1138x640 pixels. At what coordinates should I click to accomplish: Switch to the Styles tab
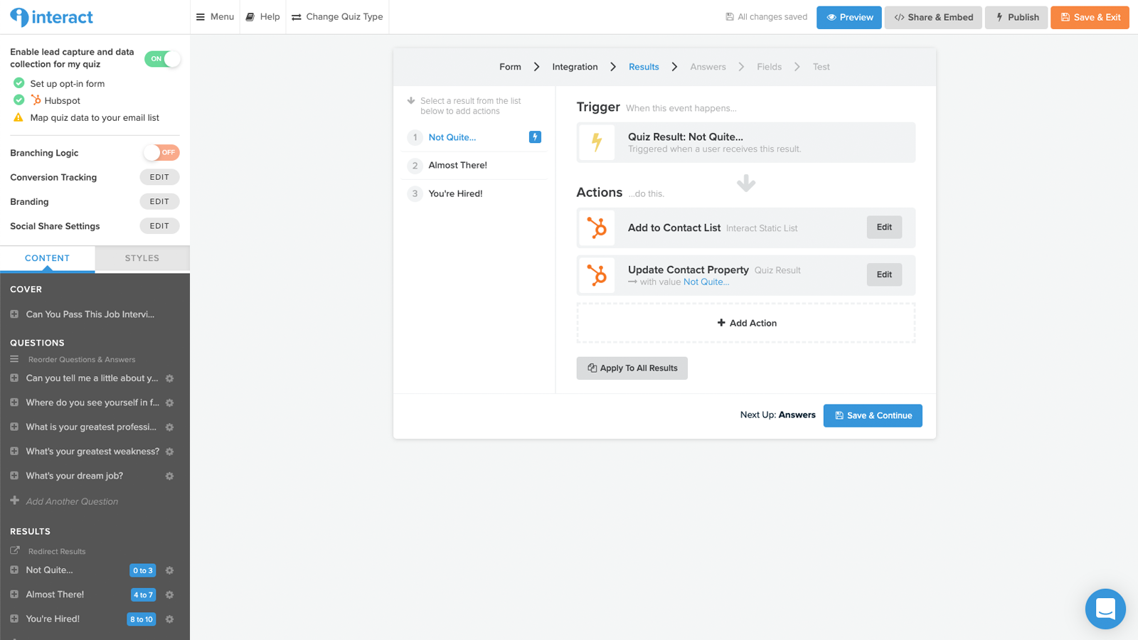[142, 258]
